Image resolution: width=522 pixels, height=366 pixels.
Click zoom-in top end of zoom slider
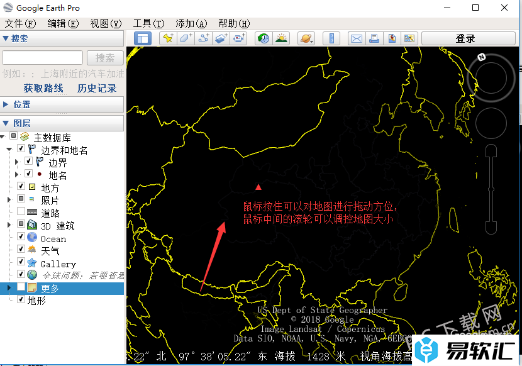pos(491,150)
